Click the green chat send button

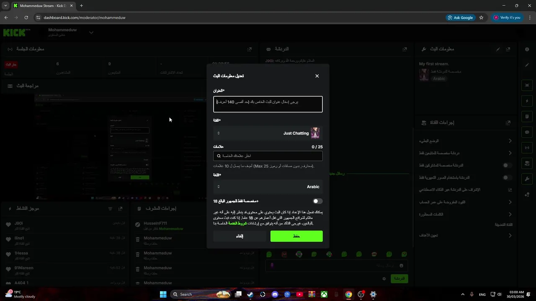(399, 278)
